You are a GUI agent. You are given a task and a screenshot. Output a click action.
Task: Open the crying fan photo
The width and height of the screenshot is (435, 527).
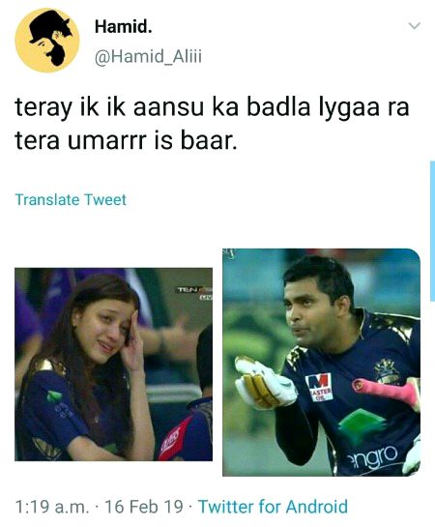(113, 364)
